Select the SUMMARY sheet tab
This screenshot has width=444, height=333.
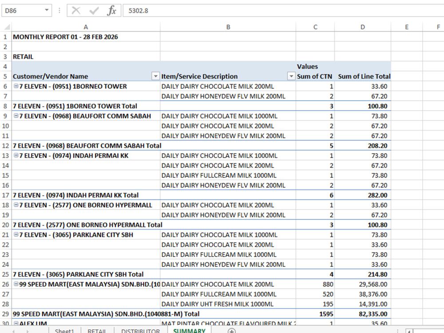click(189, 331)
